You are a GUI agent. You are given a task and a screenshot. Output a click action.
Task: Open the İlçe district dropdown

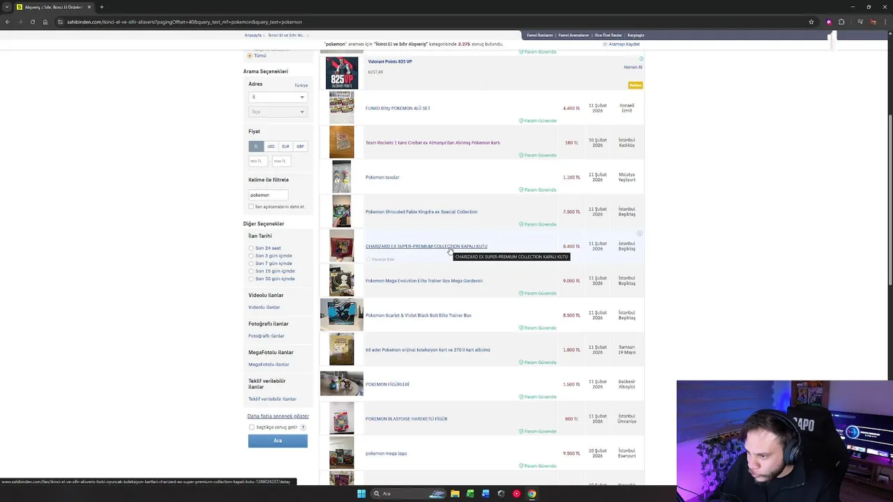point(278,112)
